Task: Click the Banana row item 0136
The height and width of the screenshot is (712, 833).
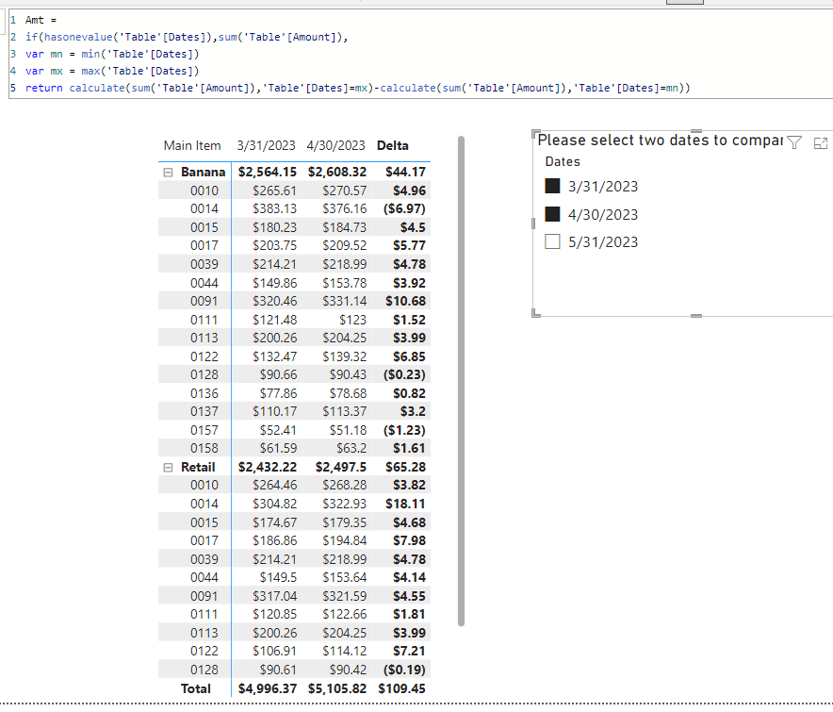Action: pyautogui.click(x=204, y=393)
